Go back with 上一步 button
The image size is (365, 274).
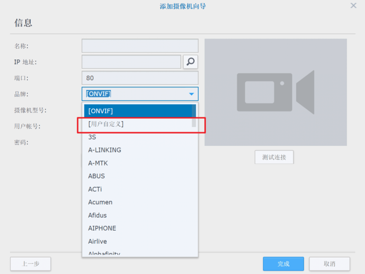pos(30,264)
